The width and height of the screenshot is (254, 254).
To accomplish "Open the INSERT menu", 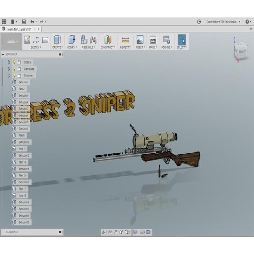I will point(140,47).
